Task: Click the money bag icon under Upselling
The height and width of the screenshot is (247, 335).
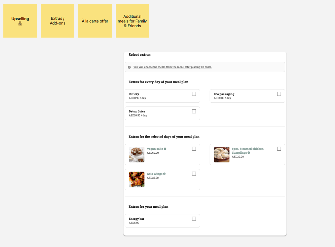Action: pos(20,23)
